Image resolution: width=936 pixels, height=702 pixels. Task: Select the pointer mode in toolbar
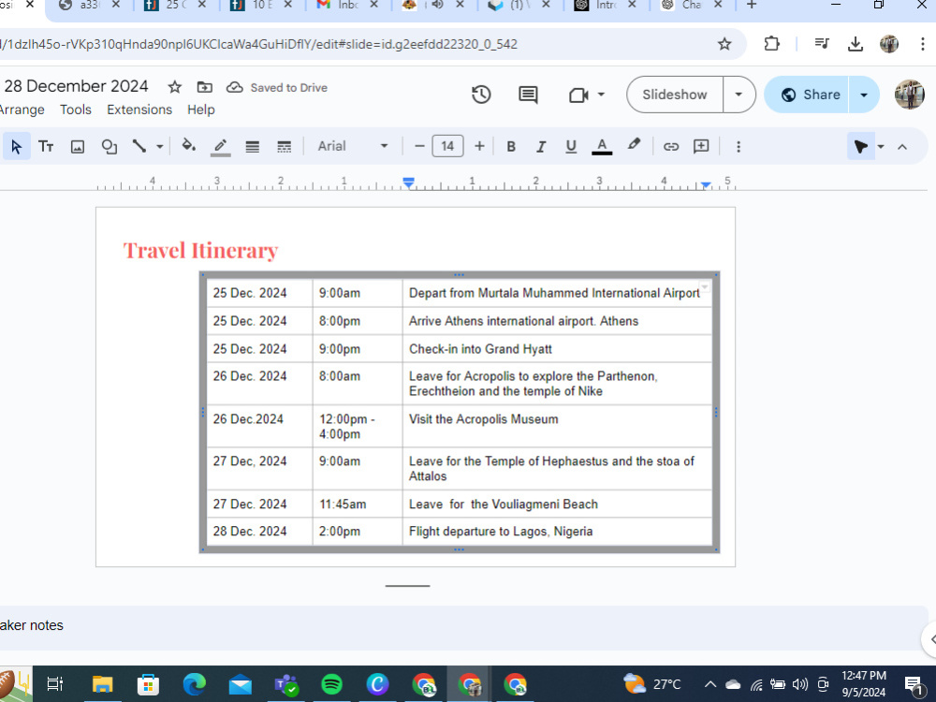point(860,146)
